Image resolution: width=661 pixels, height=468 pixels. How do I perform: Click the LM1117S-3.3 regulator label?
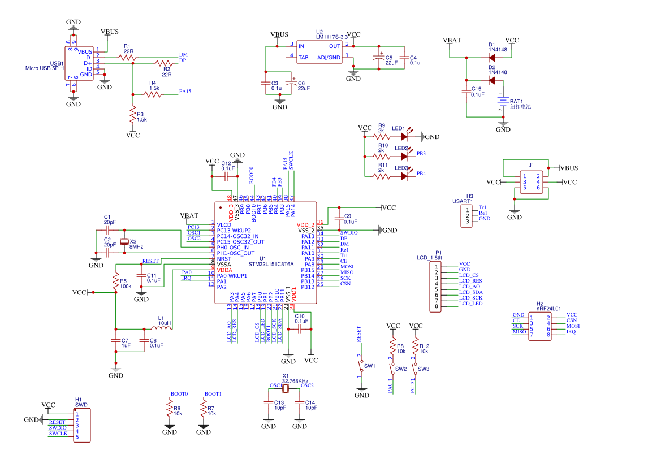pos(332,37)
